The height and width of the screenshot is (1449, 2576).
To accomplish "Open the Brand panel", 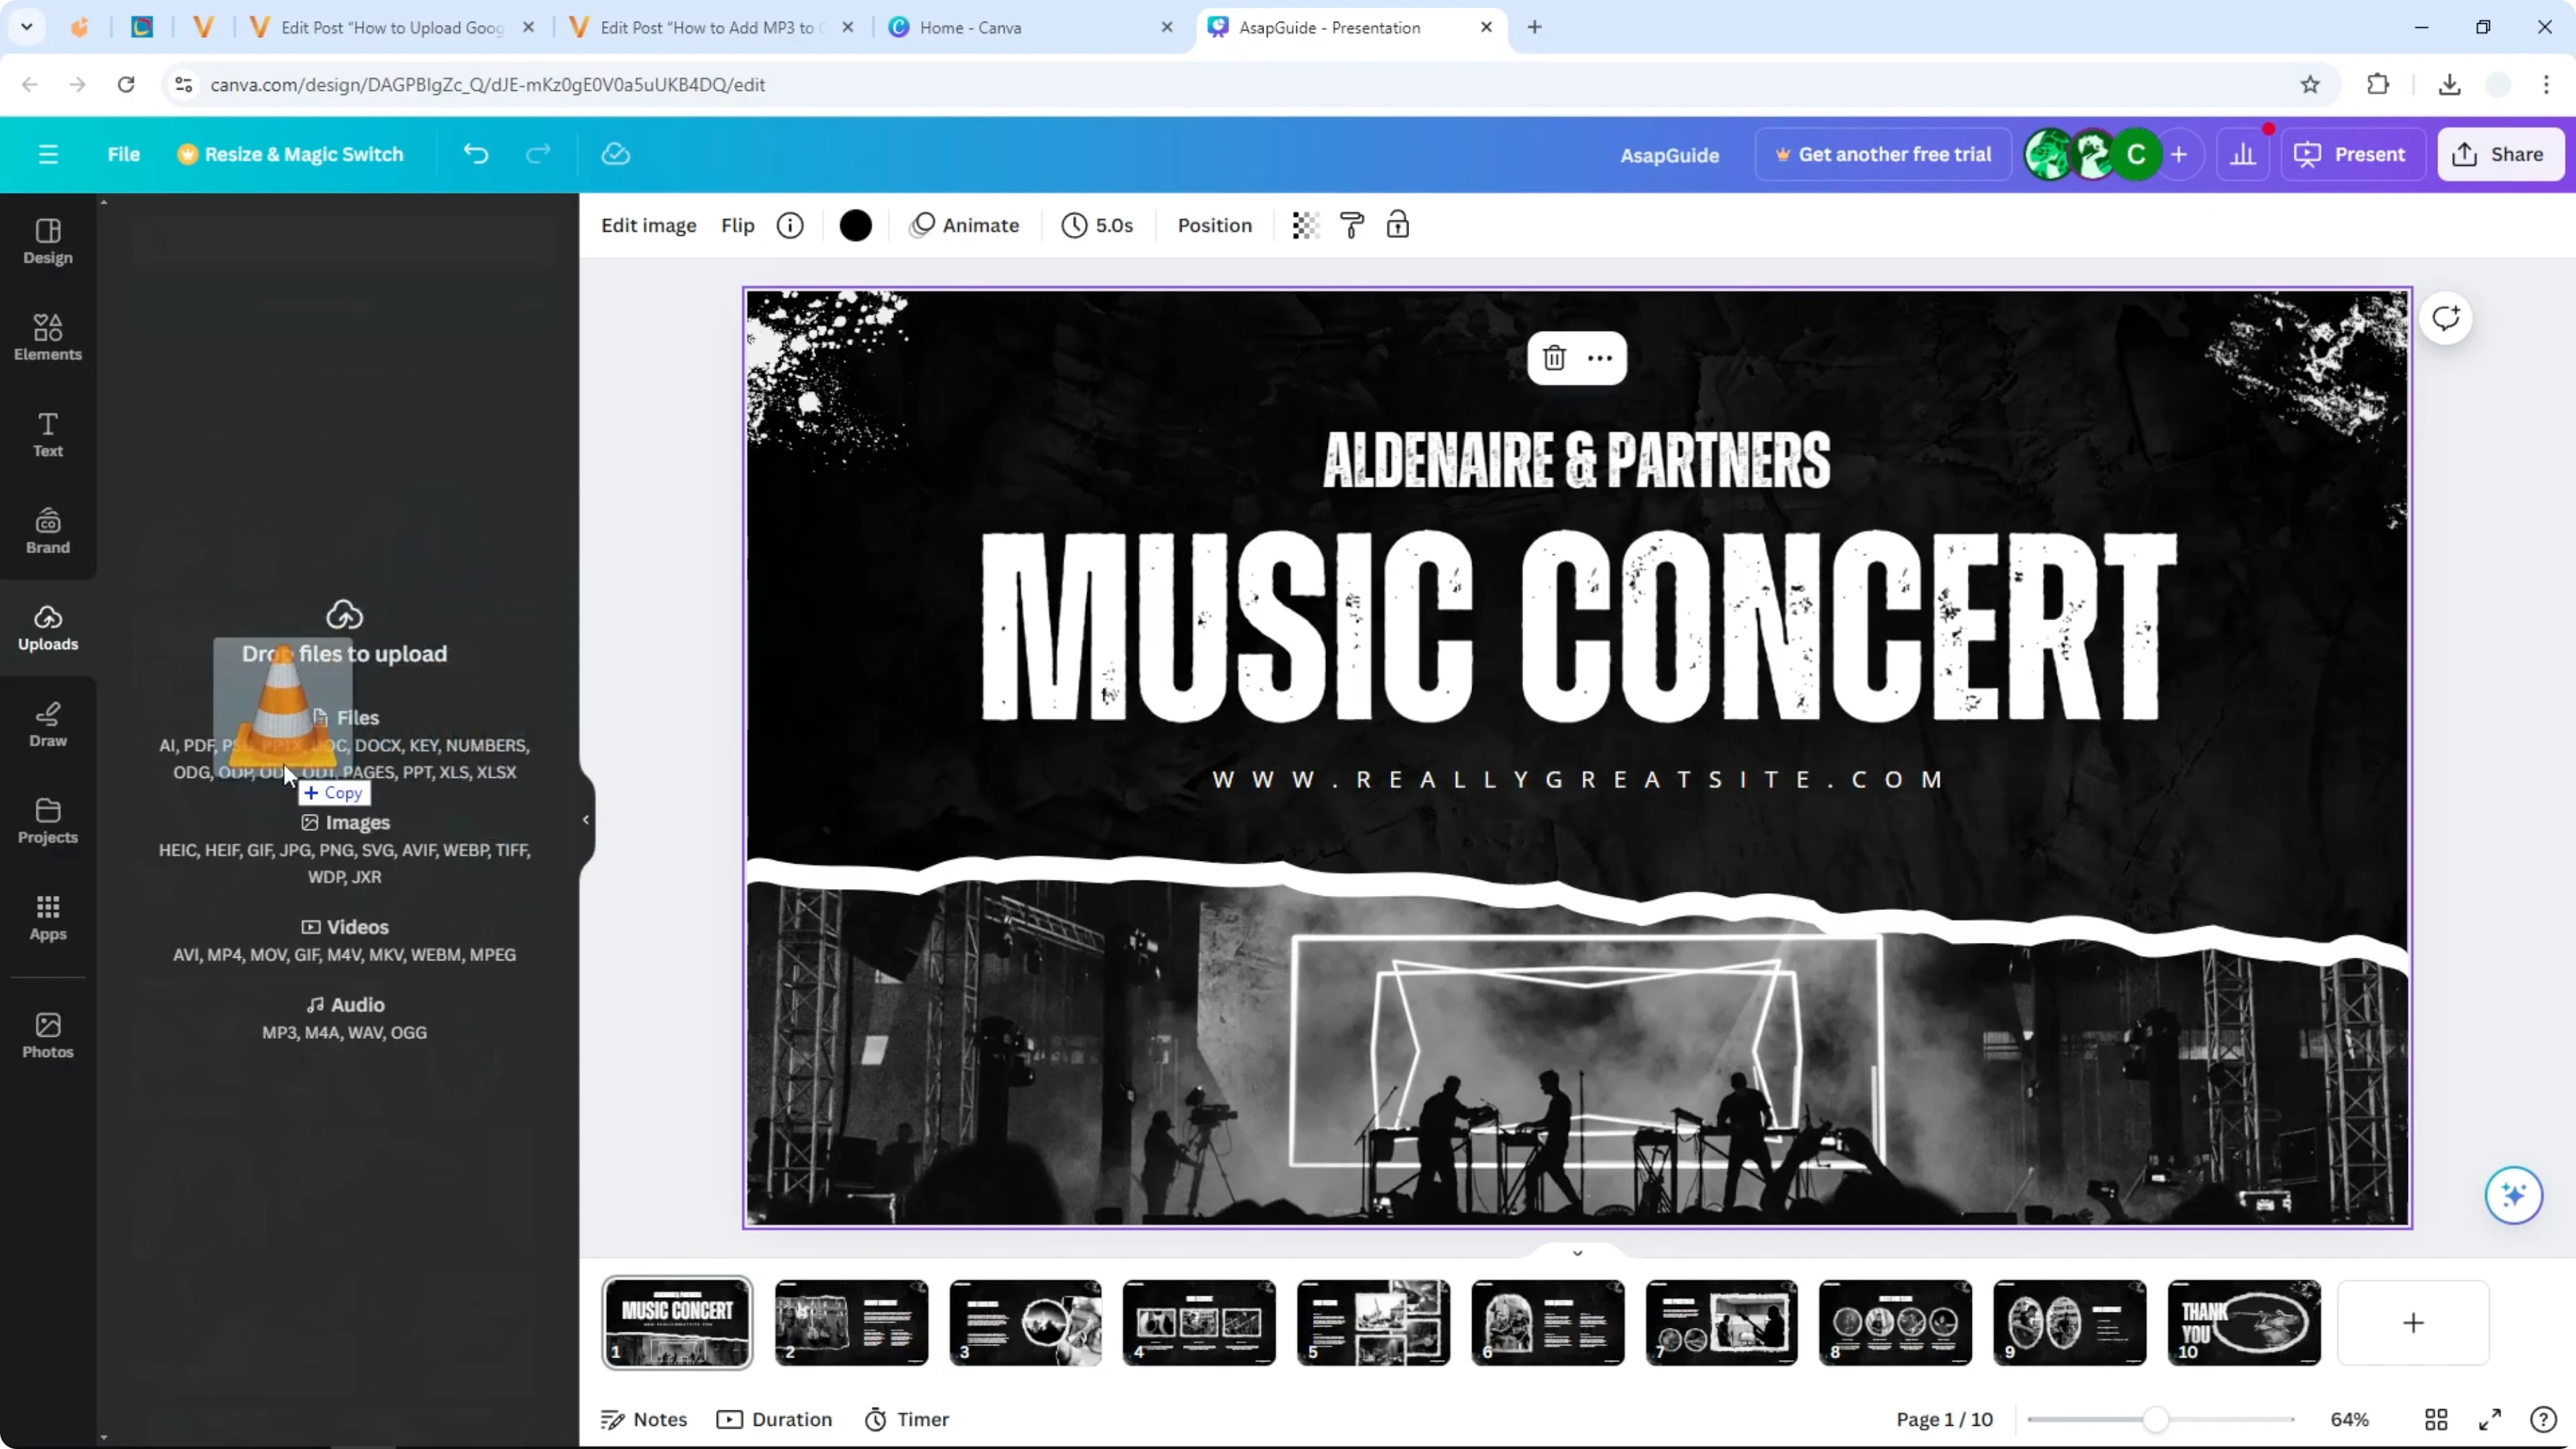I will pyautogui.click(x=48, y=531).
